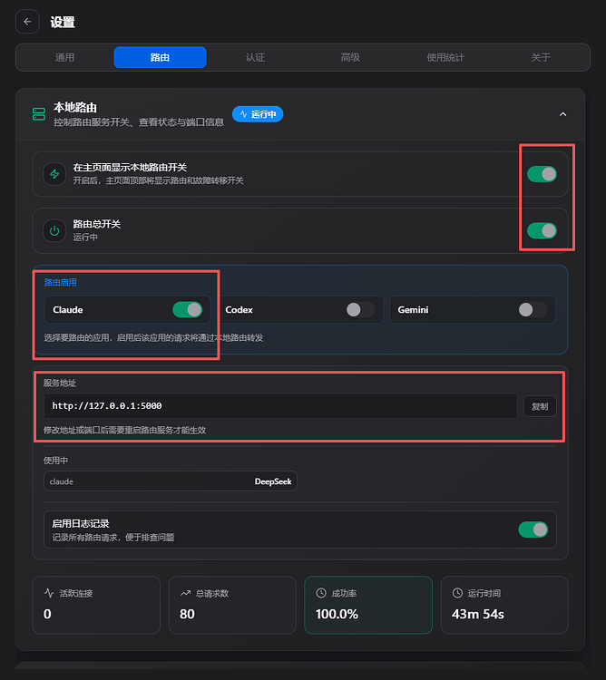Click the lightning bolt icon
Viewport: 606px width, 680px height.
[x=54, y=174]
